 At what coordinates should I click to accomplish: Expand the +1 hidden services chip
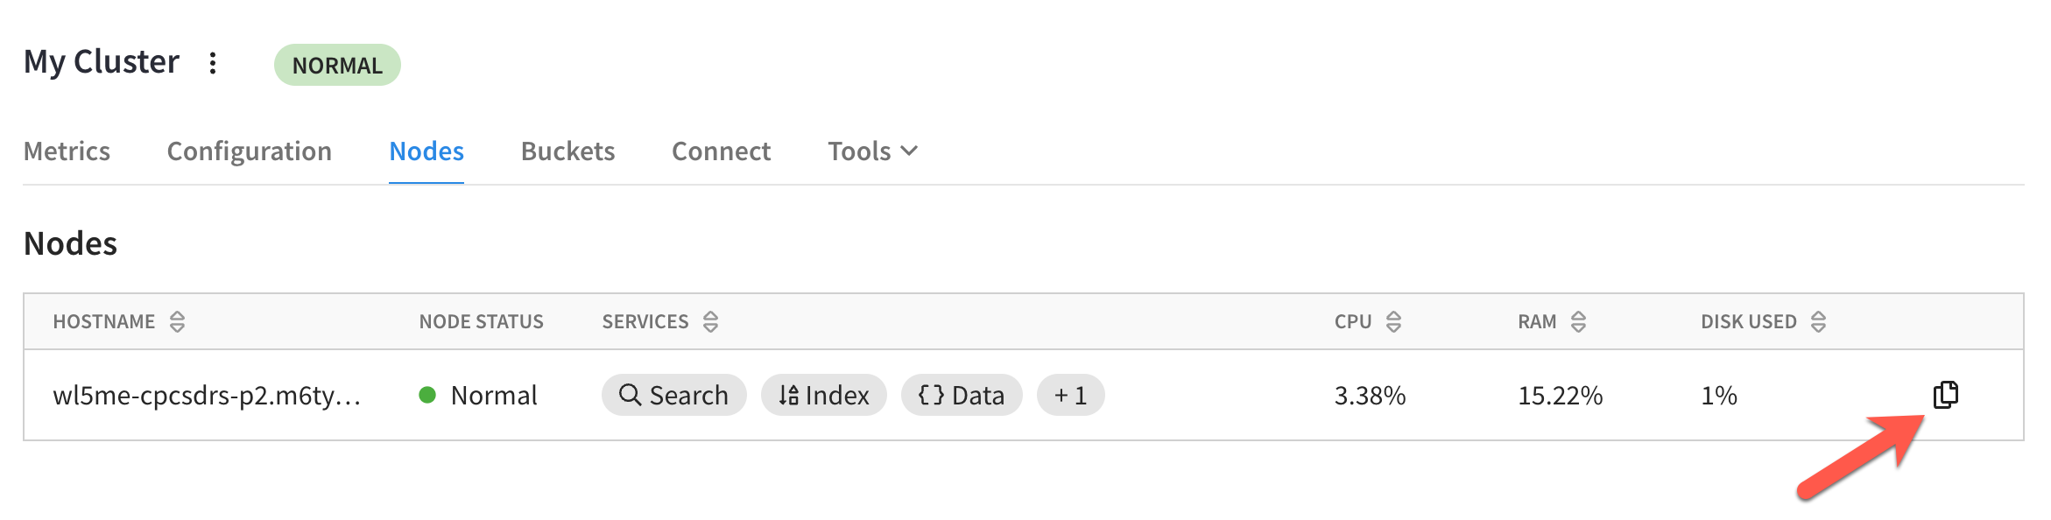(1070, 395)
